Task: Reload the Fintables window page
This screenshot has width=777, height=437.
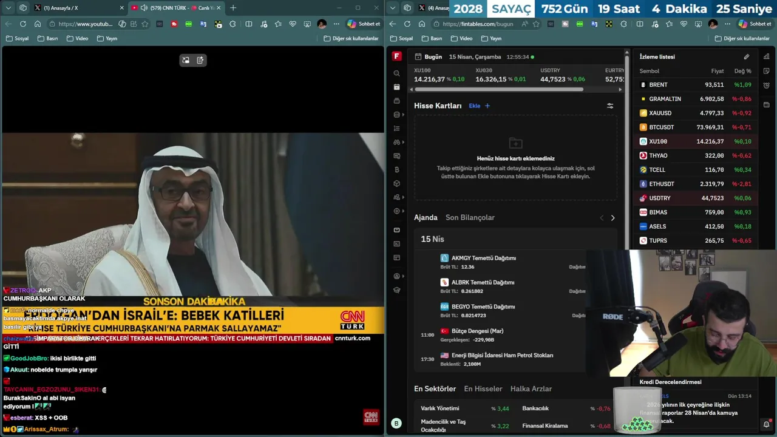Action: click(407, 24)
